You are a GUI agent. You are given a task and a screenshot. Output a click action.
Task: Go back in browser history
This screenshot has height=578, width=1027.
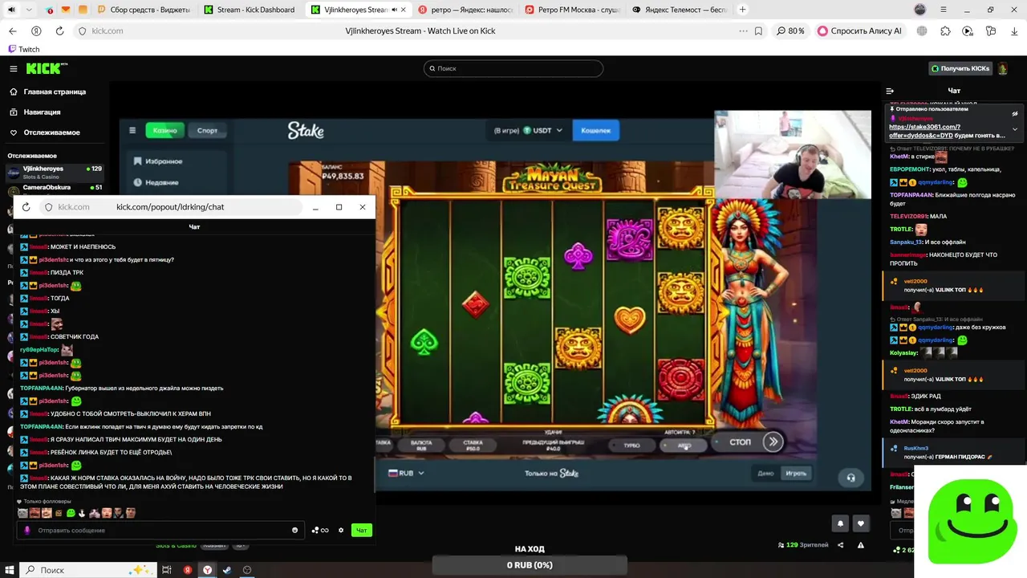pos(12,31)
